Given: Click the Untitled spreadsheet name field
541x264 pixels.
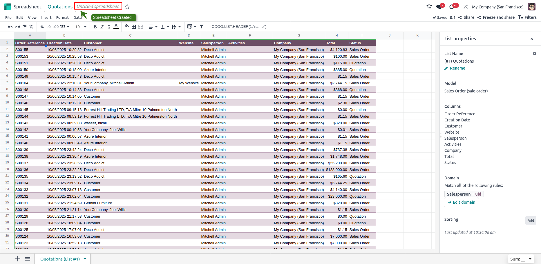Looking at the screenshot, I should [98, 6].
